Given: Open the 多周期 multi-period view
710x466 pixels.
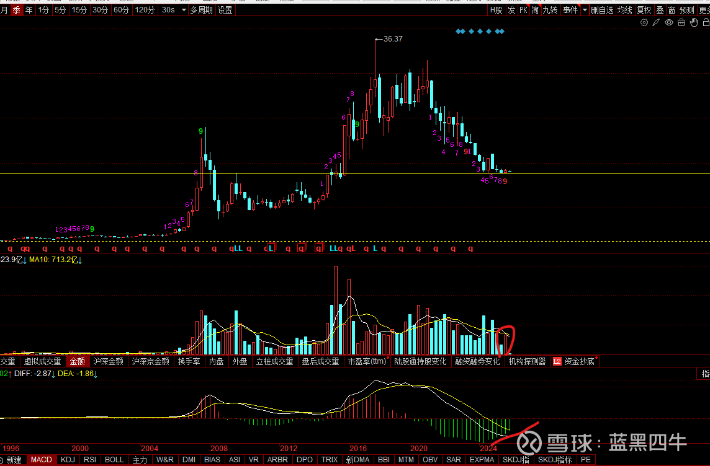Looking at the screenshot, I should (x=202, y=10).
